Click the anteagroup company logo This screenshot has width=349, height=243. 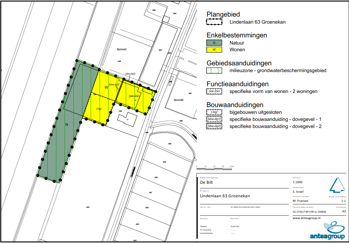328,230
